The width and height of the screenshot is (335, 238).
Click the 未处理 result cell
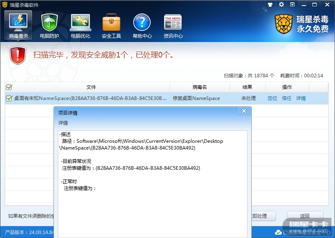point(249,98)
